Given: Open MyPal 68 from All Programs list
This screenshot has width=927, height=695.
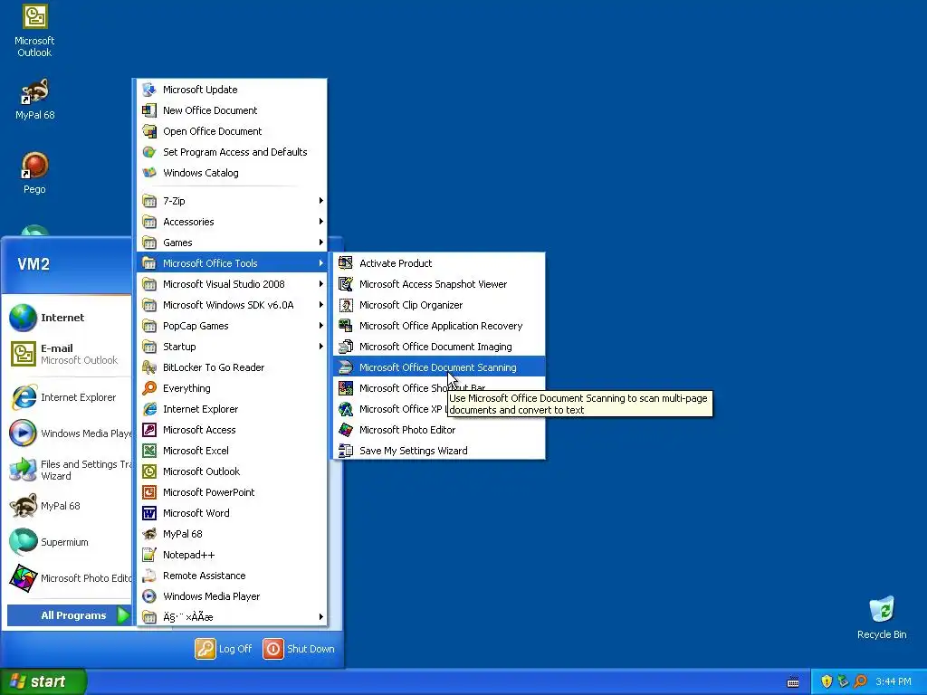Looking at the screenshot, I should 232,534.
